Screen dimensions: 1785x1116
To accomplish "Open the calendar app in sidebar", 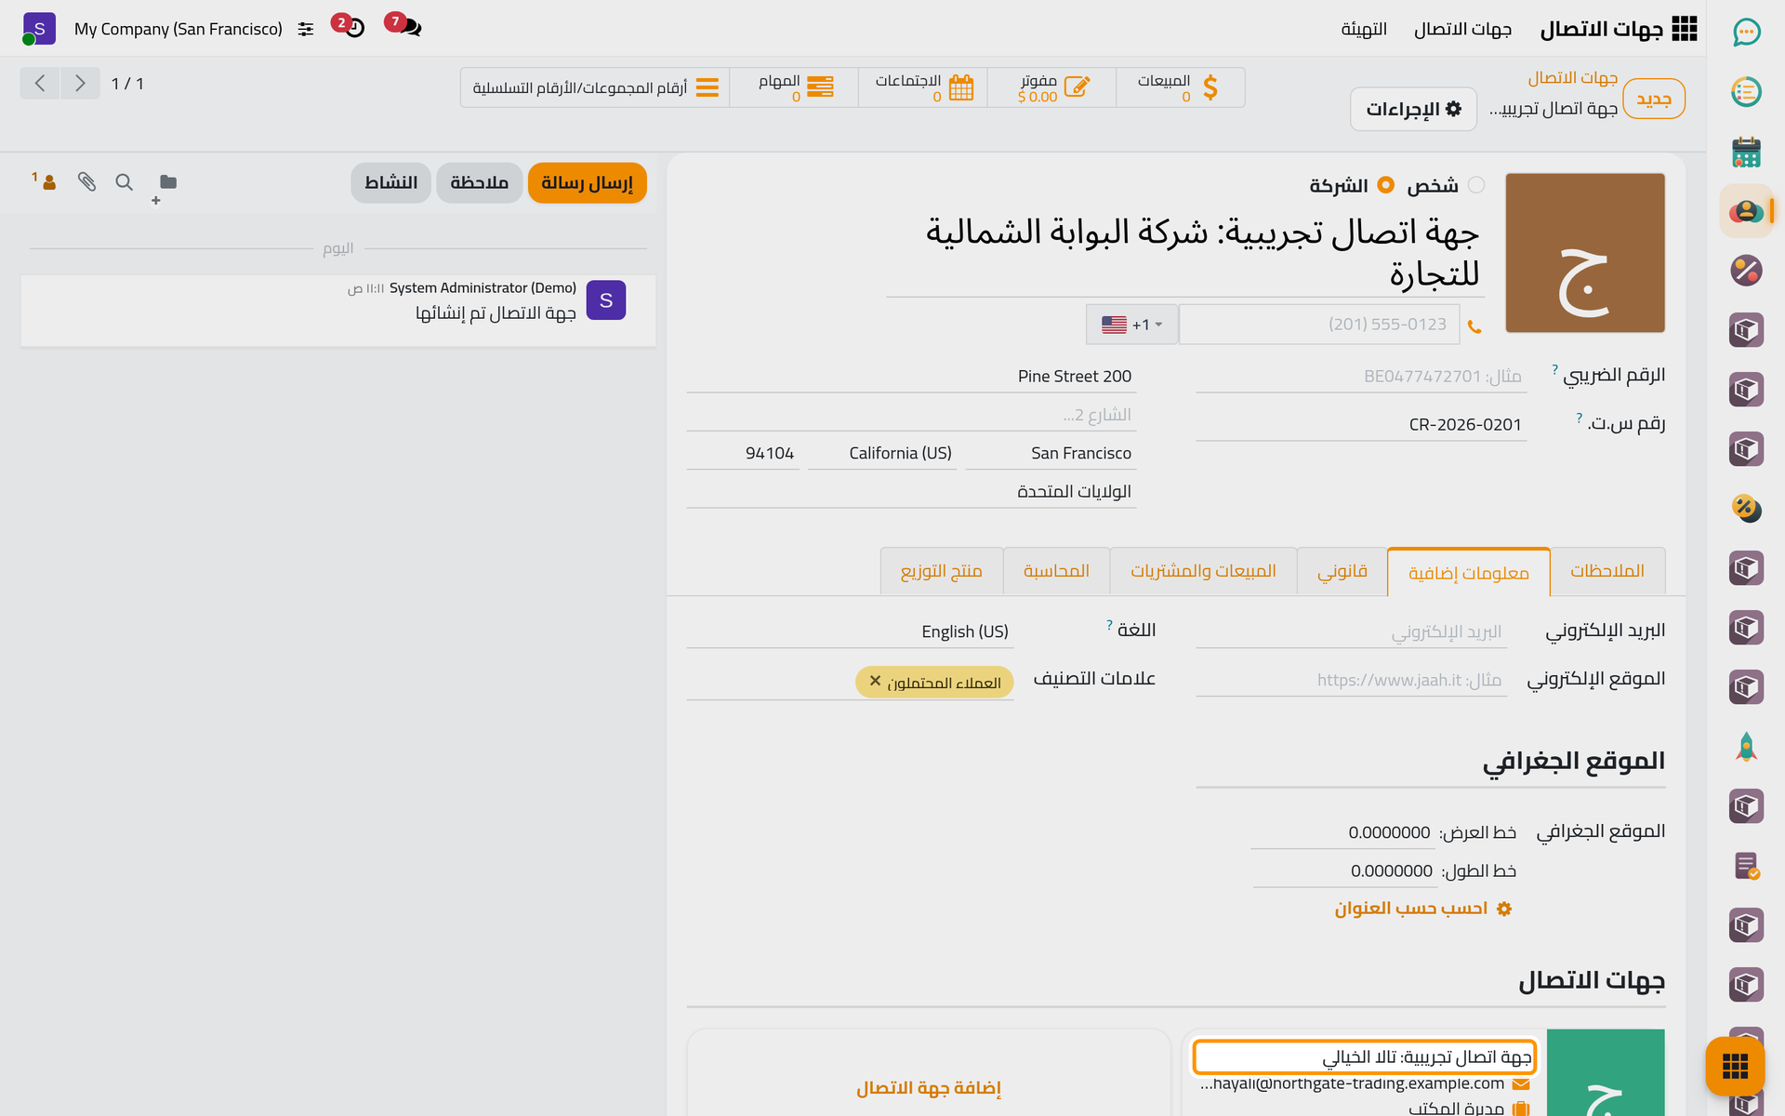I will click(1746, 152).
